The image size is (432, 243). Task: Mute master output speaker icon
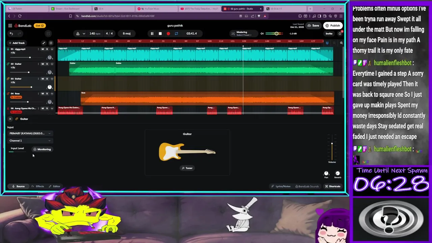pyautogui.click(x=262, y=33)
